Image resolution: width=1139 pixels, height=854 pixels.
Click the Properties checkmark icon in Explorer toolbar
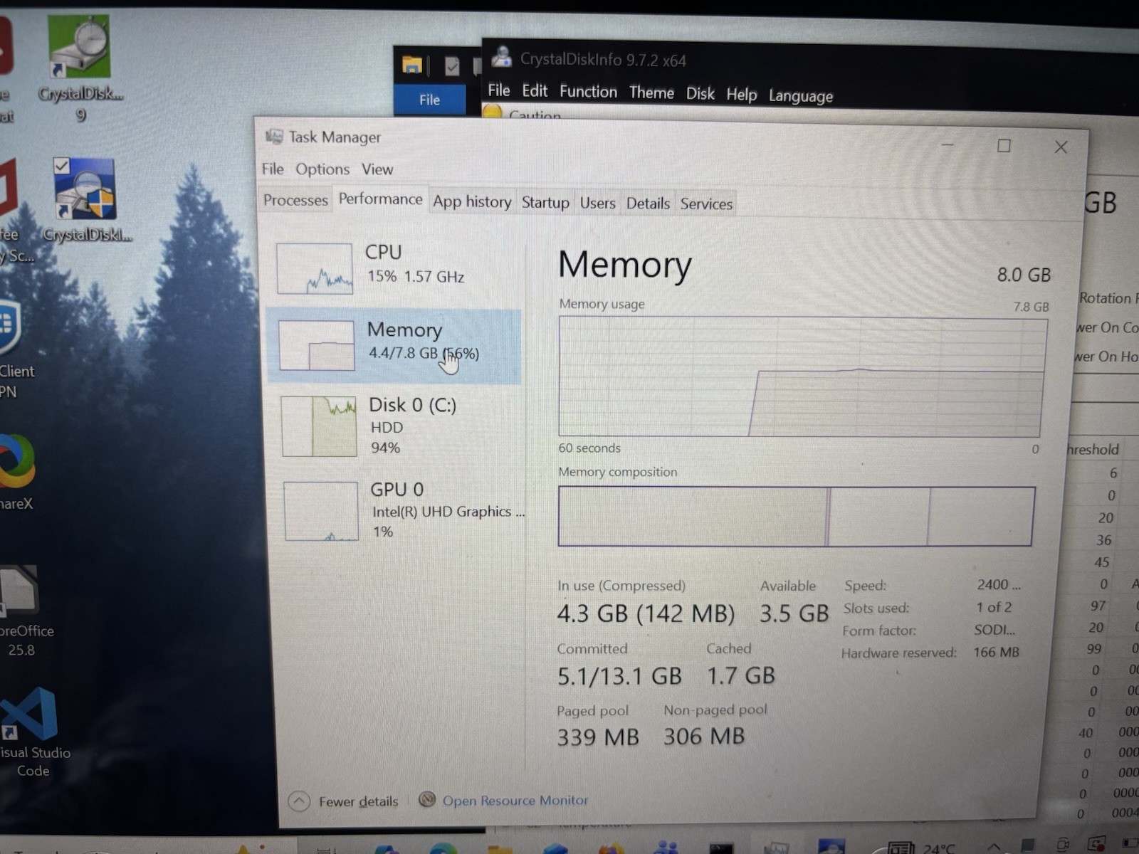(452, 66)
